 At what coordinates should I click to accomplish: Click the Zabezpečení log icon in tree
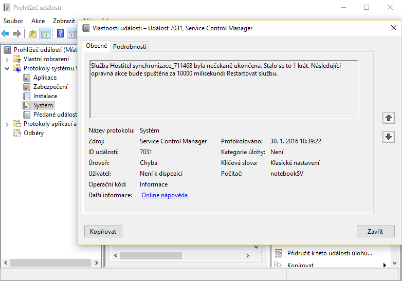[x=27, y=87]
